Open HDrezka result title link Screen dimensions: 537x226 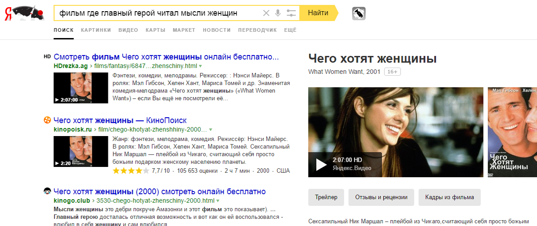pos(166,57)
